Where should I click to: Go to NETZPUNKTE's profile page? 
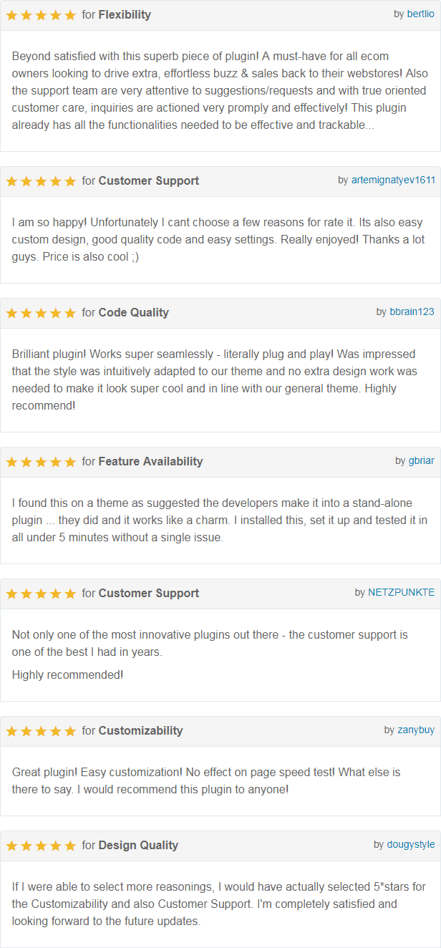(x=401, y=593)
